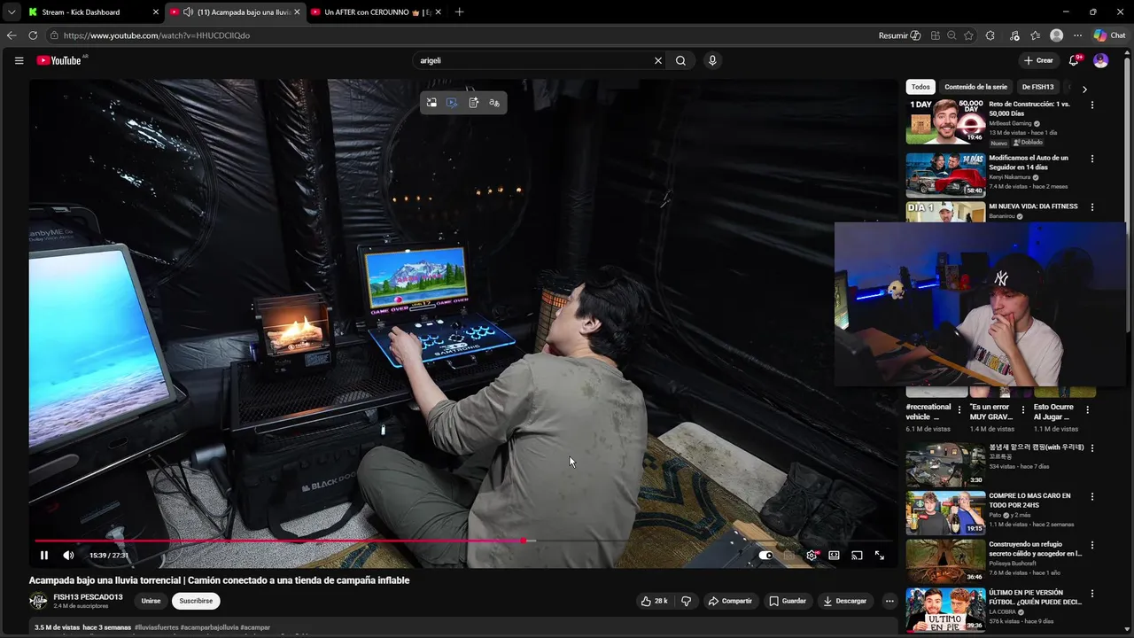Run search with magnifying glass button
Viewport: 1134px width, 638px height.
coord(680,60)
